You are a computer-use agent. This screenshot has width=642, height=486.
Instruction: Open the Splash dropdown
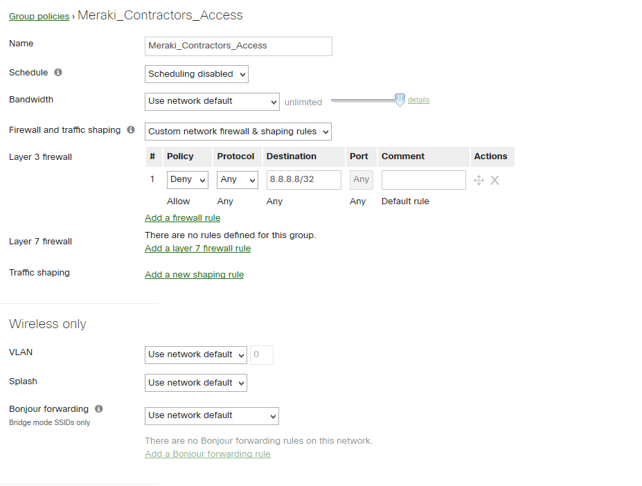pyautogui.click(x=196, y=383)
